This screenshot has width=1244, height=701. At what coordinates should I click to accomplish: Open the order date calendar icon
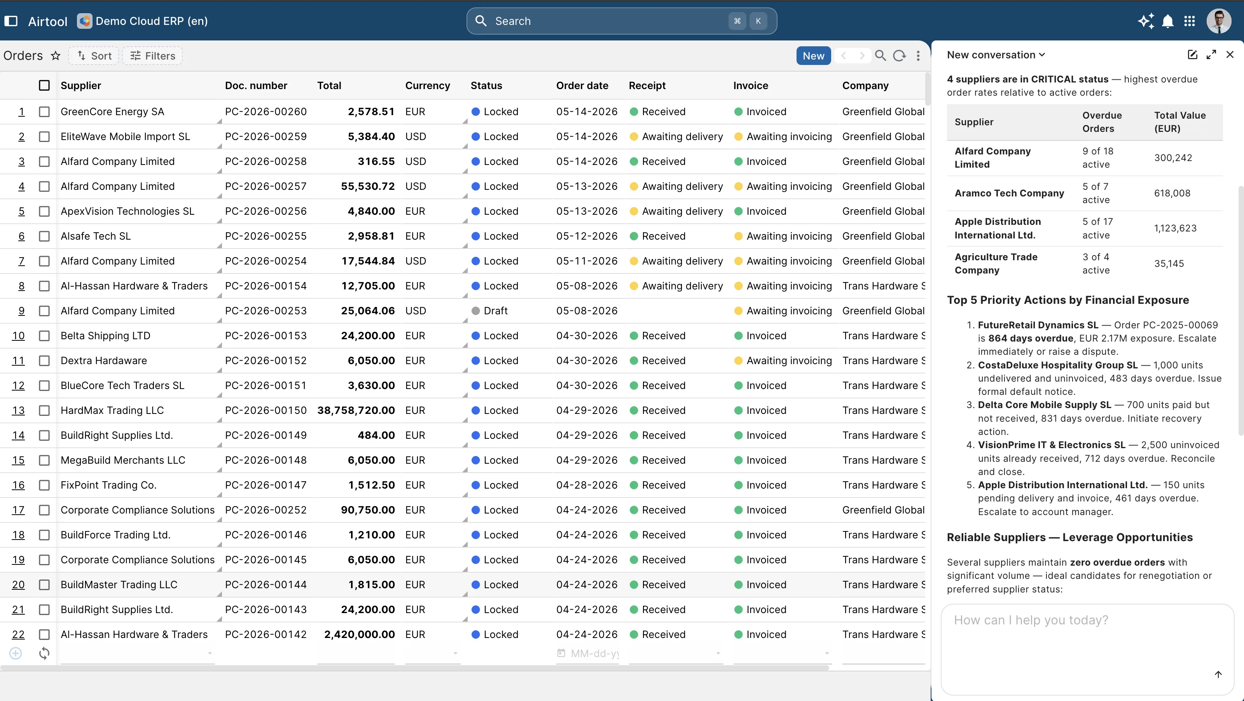pos(561,653)
